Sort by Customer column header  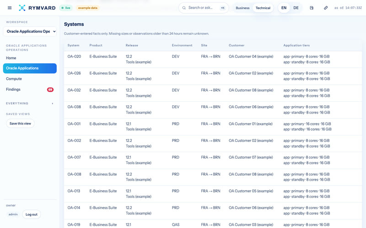click(x=237, y=45)
